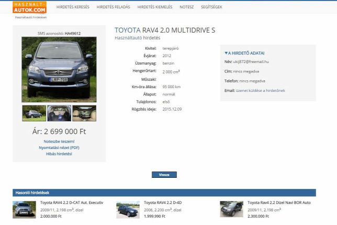This screenshot has width=337, height=225.
Task: Click the TOYOTA RAV4 2.0 MULTIDRIVE S title
Action: [165, 30]
